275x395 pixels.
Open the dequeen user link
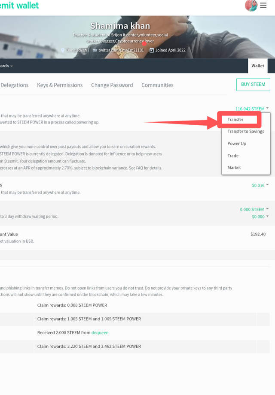(100, 332)
